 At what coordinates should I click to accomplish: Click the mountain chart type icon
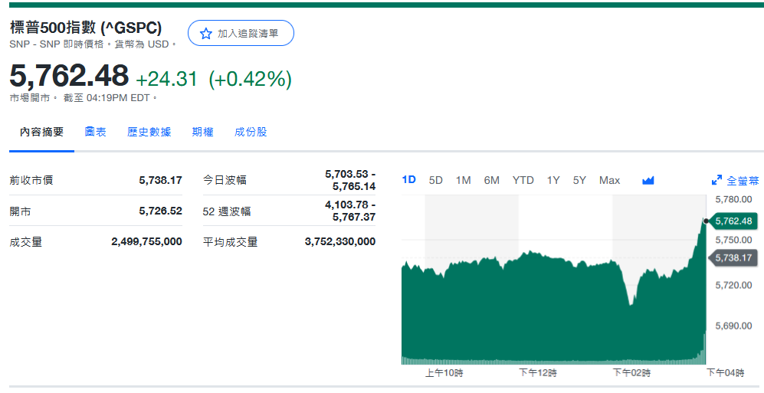click(x=648, y=181)
